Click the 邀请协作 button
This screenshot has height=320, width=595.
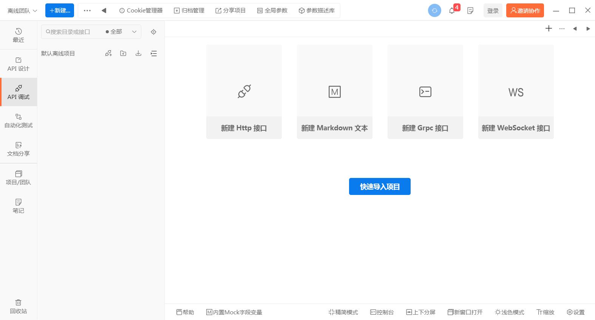tap(525, 11)
